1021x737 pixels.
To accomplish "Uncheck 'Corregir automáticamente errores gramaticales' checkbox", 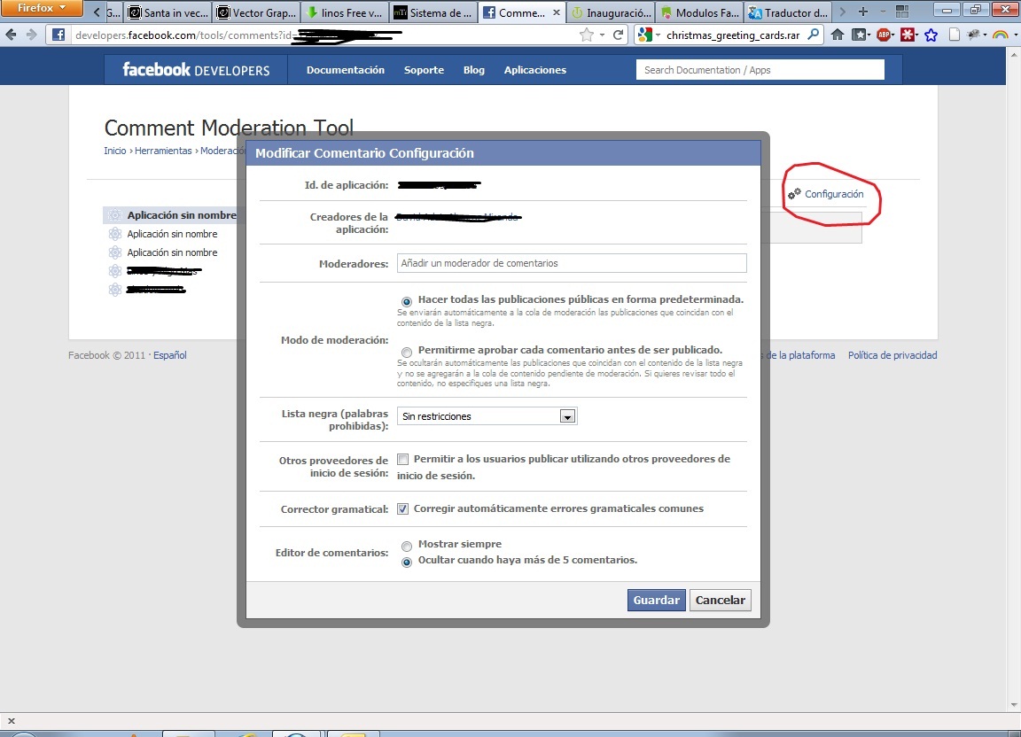I will [x=403, y=508].
